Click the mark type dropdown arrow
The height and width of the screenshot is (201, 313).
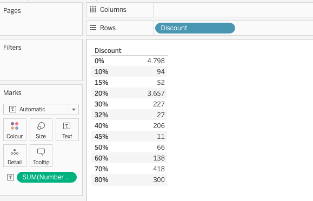(x=74, y=109)
